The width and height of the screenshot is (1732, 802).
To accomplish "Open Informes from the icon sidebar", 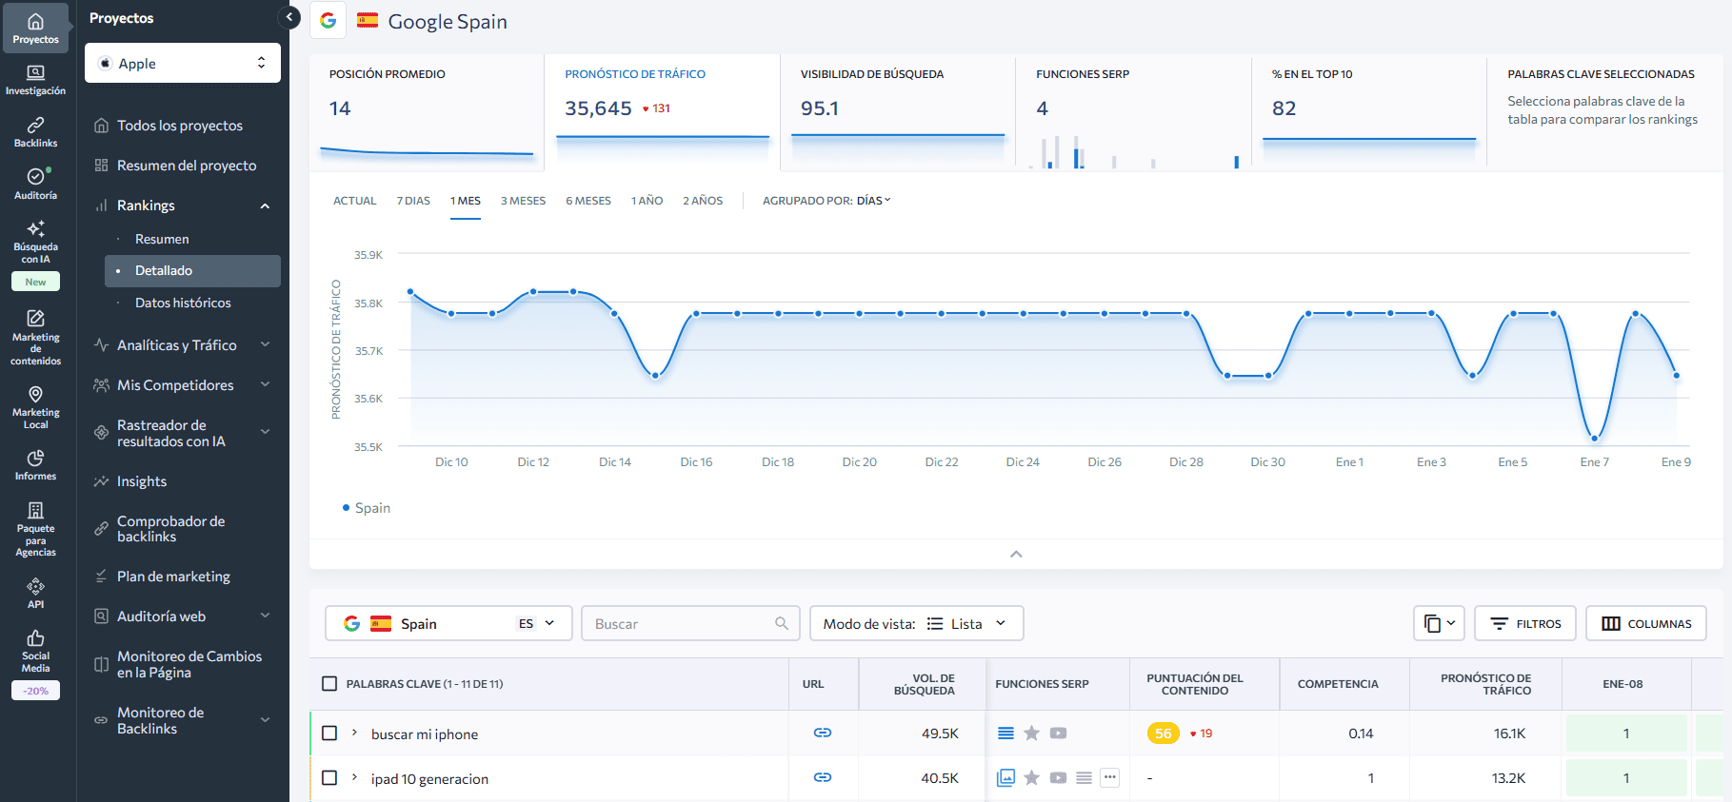I will pos(35,464).
